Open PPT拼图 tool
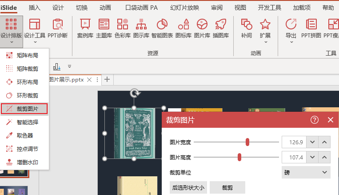The width and height of the screenshot is (339, 195). click(x=311, y=28)
